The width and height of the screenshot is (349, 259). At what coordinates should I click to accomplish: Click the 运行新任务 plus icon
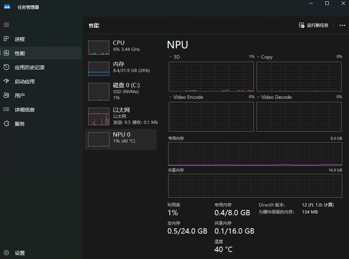coord(302,25)
